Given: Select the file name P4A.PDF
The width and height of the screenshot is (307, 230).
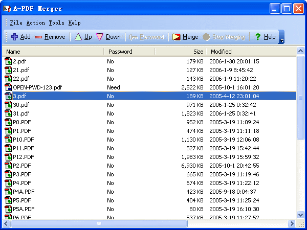Looking at the screenshot, I should point(24,192).
